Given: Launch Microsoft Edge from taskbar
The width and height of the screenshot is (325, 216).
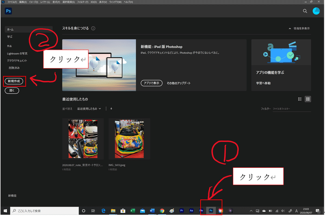Looking at the screenshot, I should point(103,211).
